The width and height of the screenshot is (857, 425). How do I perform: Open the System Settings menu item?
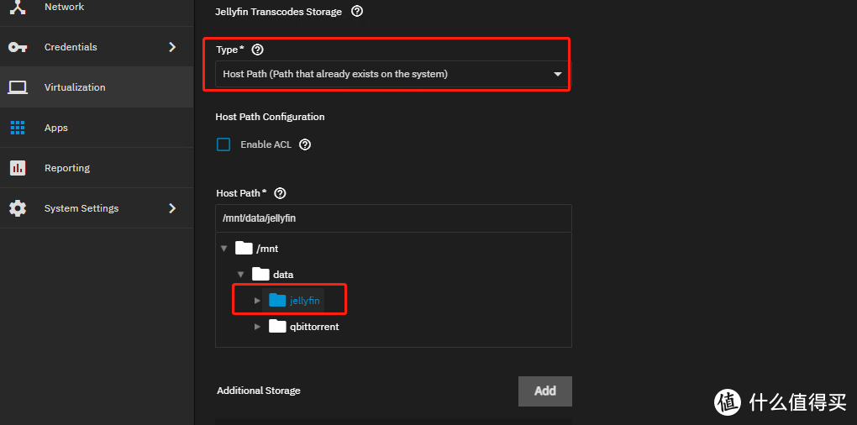pos(81,208)
